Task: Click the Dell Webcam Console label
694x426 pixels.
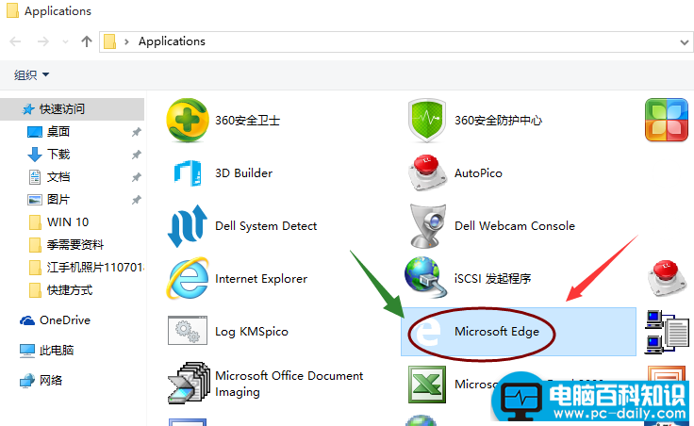Action: pos(515,226)
